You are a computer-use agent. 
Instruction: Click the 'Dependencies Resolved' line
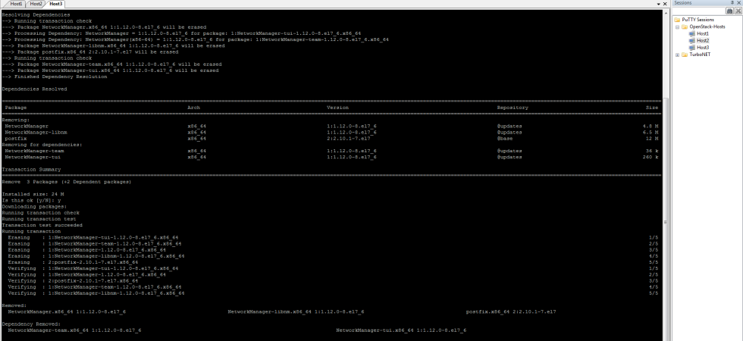(35, 89)
